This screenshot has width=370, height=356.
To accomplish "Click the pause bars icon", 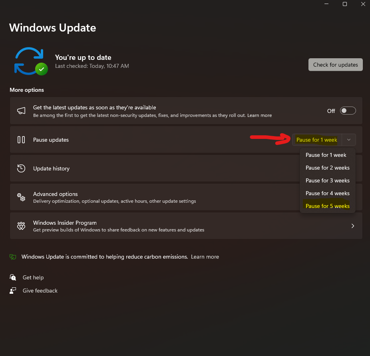I will (x=21, y=140).
